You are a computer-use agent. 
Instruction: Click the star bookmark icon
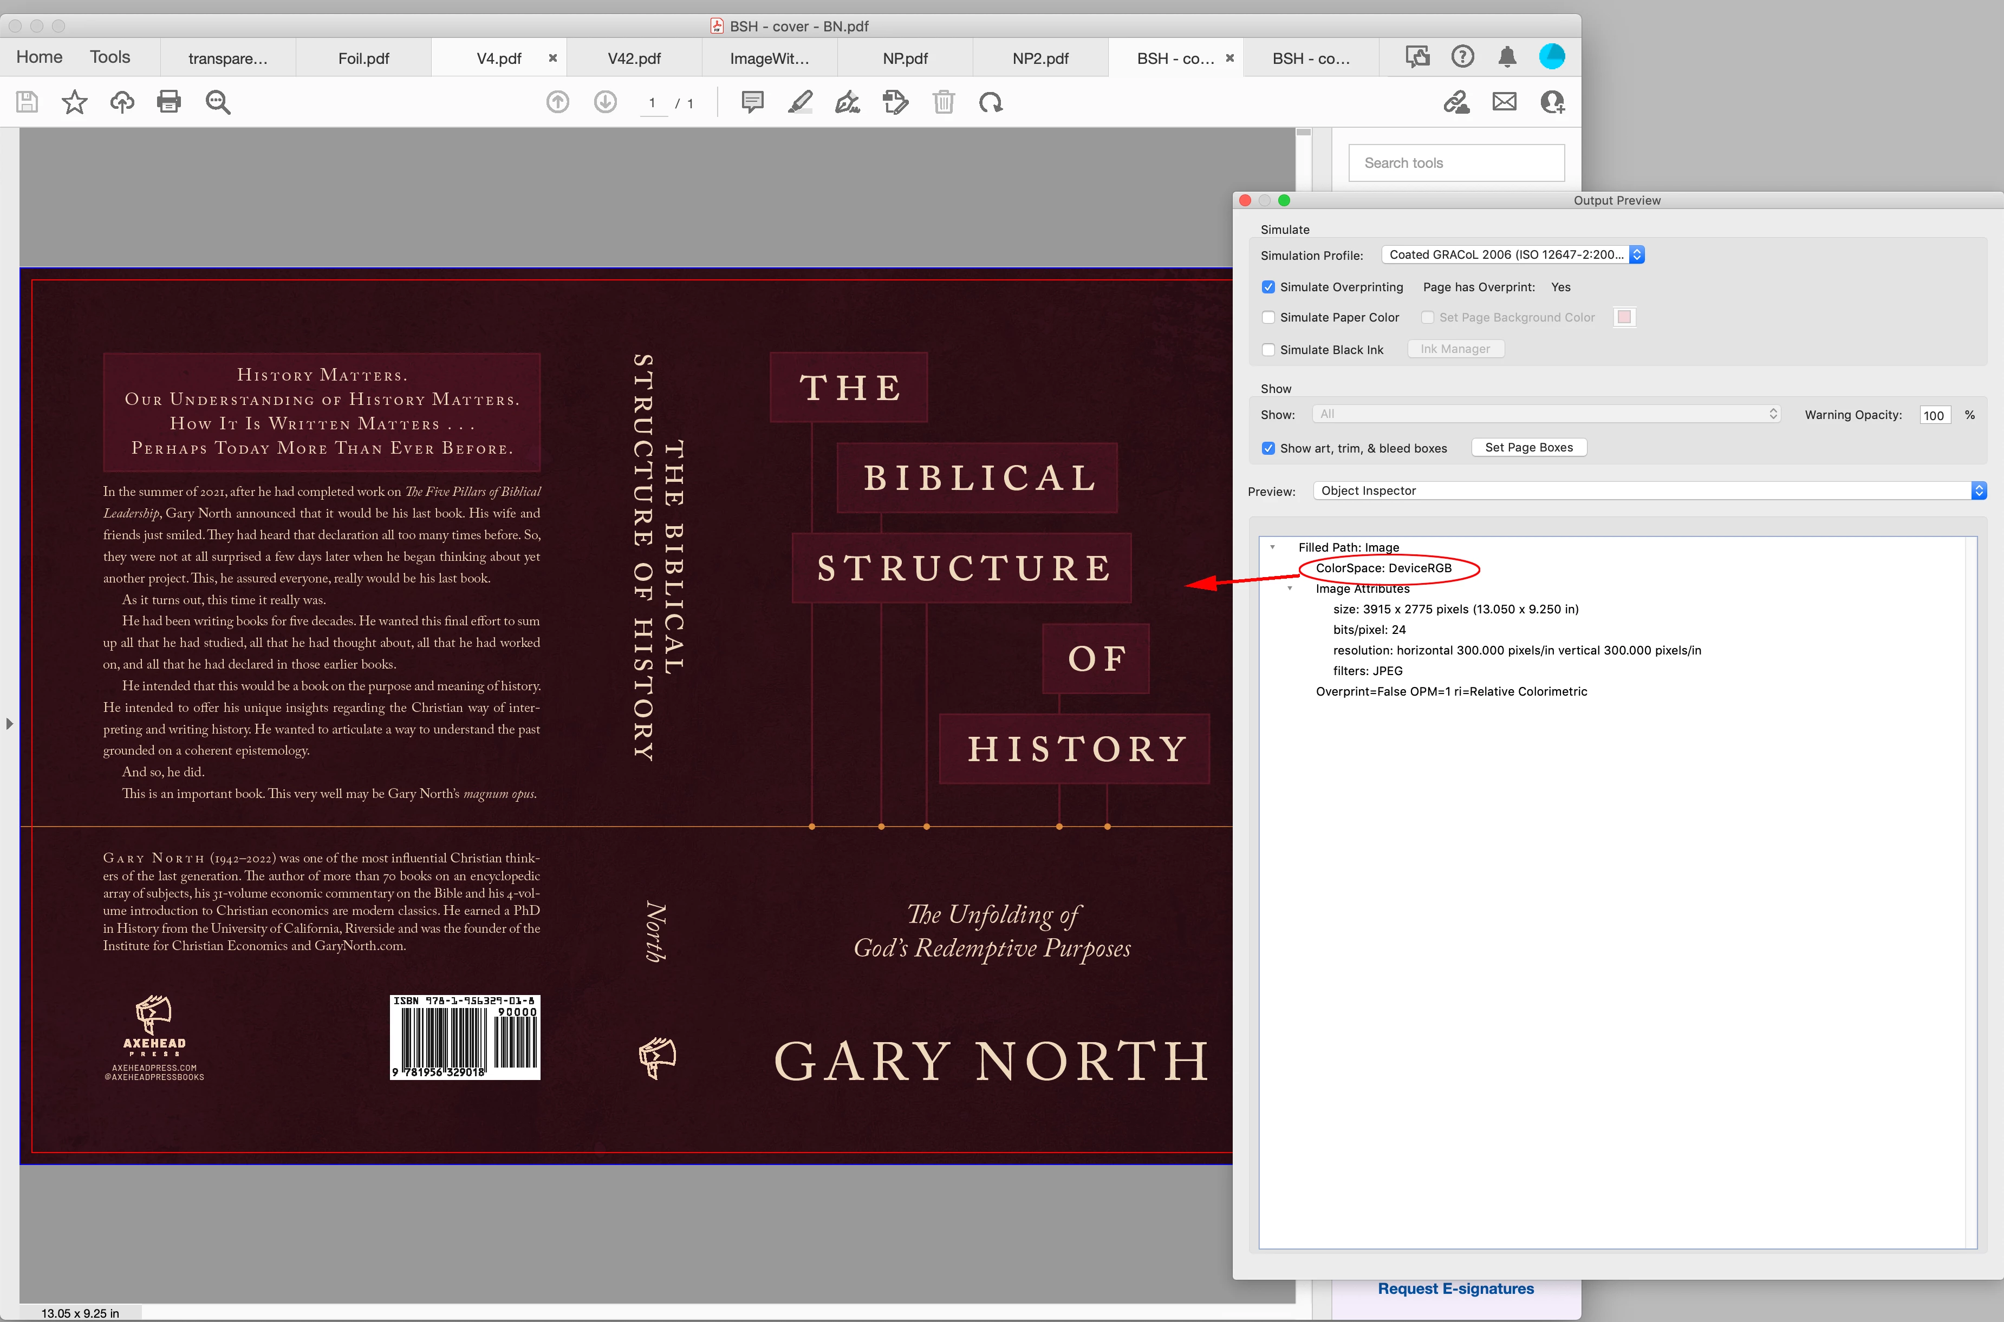point(74,102)
